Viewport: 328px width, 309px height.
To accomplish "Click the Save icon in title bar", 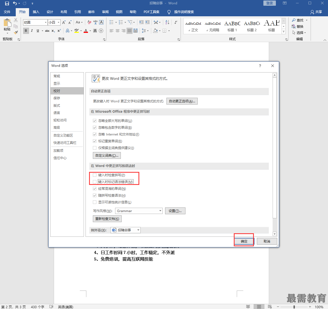I will pyautogui.click(x=7, y=3).
